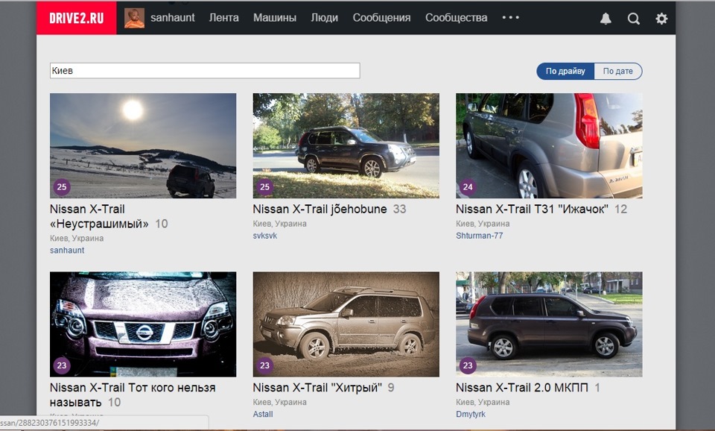This screenshot has width=715, height=431.
Task: Click the DRIVE2.RU logo
Action: click(x=77, y=18)
